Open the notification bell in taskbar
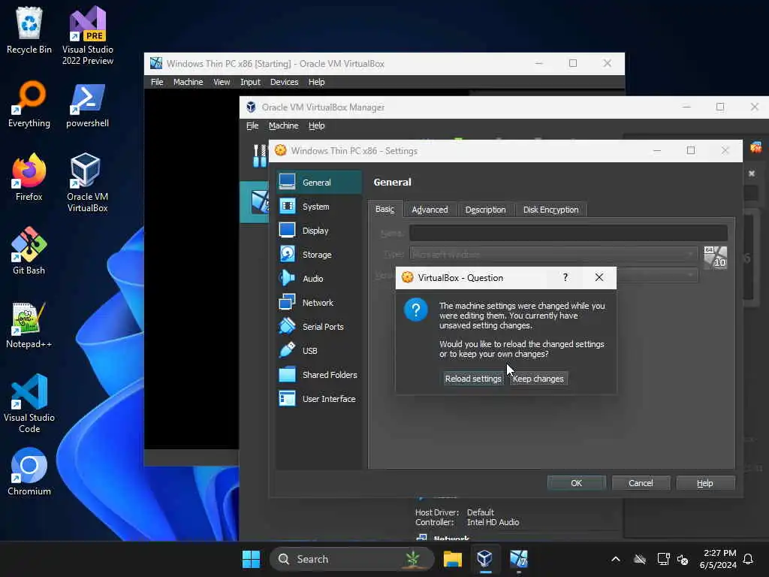 748,559
